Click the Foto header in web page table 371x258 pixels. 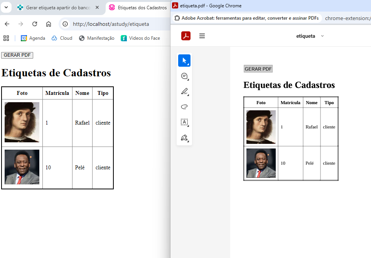pos(22,93)
